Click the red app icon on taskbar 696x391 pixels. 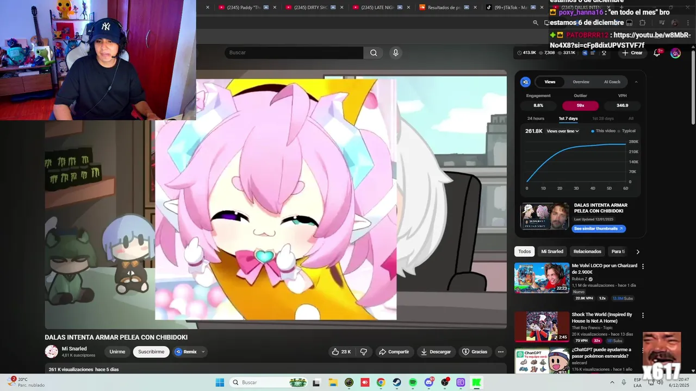click(365, 382)
